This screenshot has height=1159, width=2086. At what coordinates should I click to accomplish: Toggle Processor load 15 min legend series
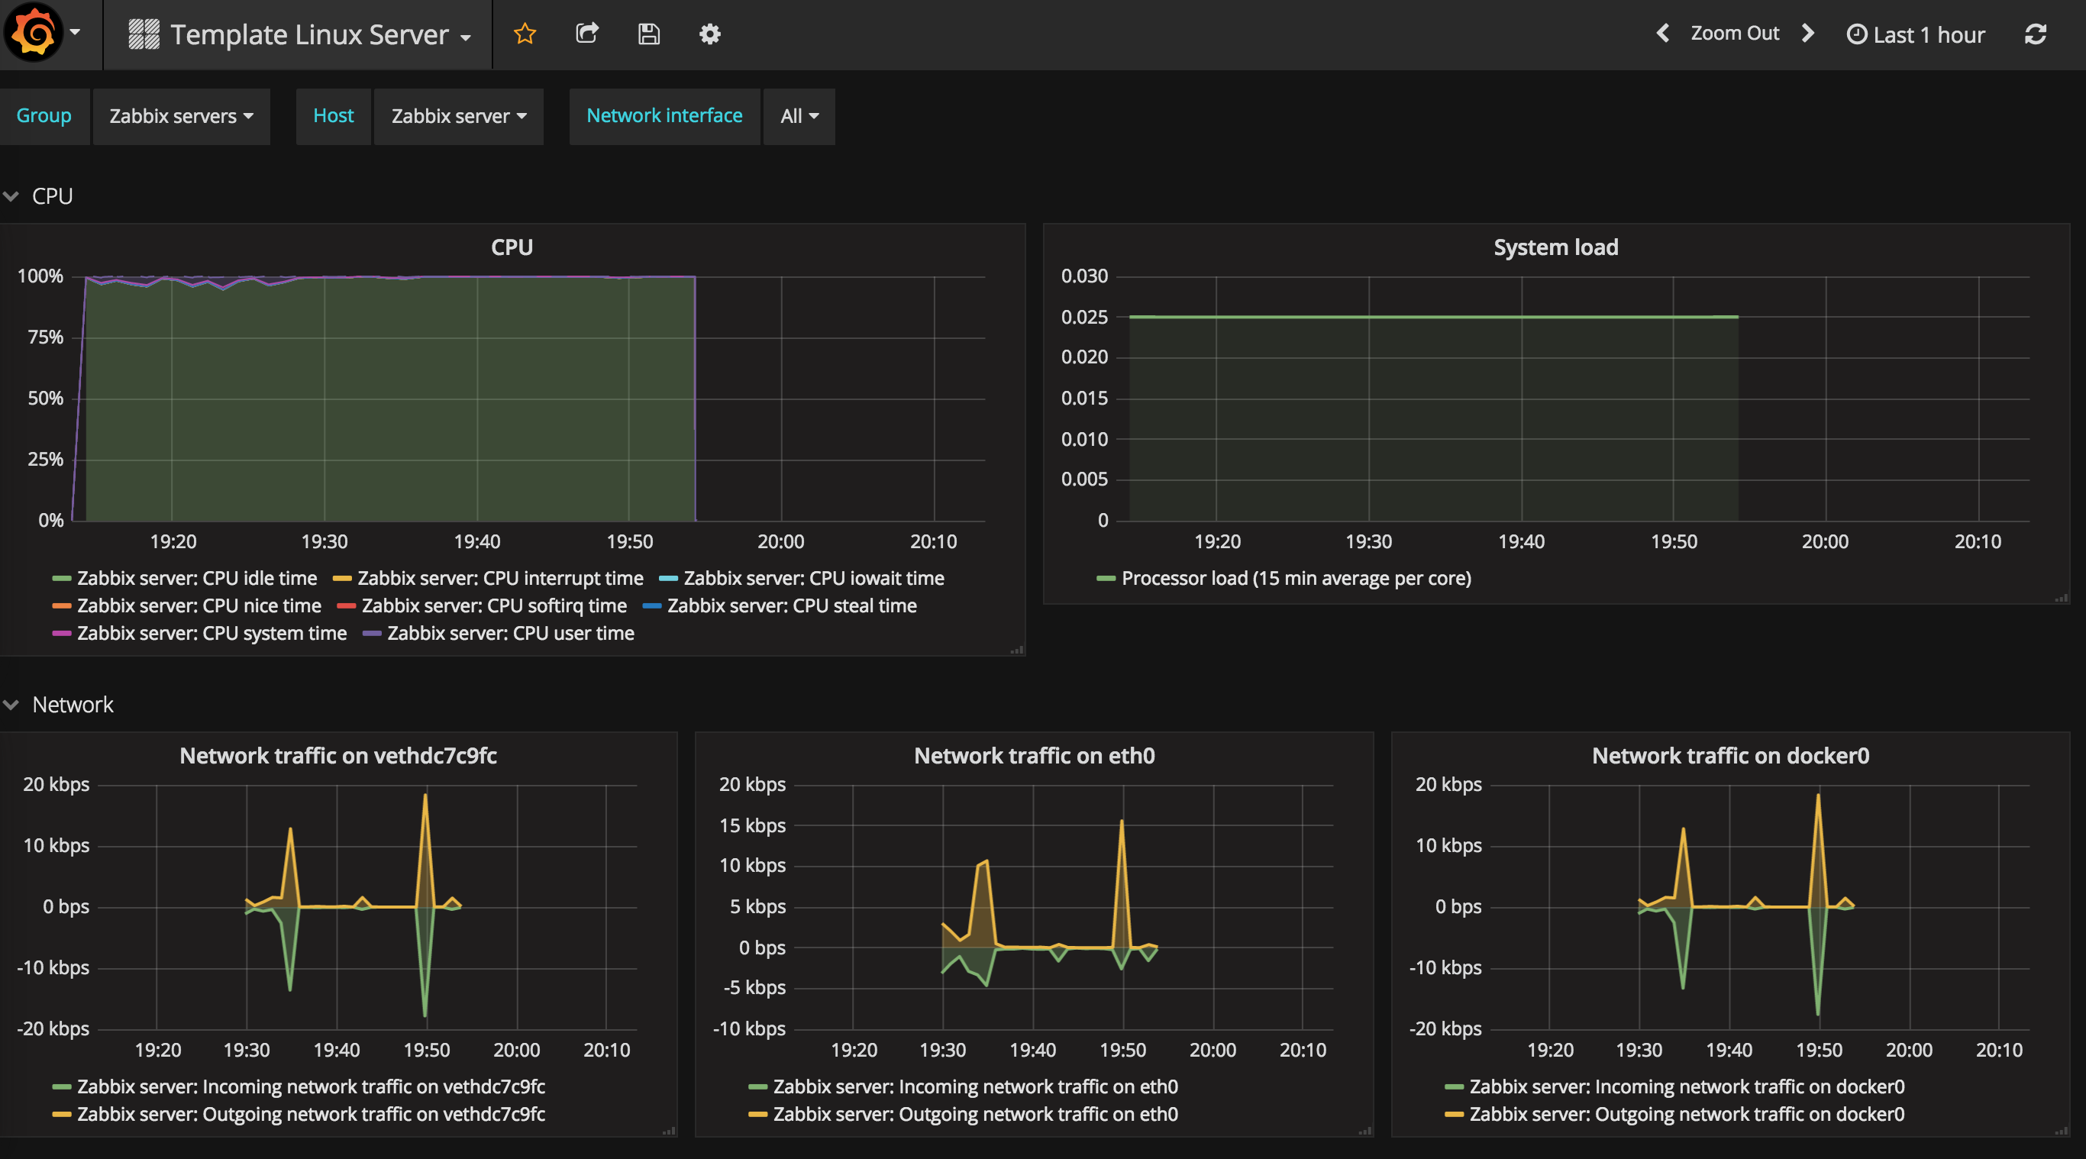1296,578
